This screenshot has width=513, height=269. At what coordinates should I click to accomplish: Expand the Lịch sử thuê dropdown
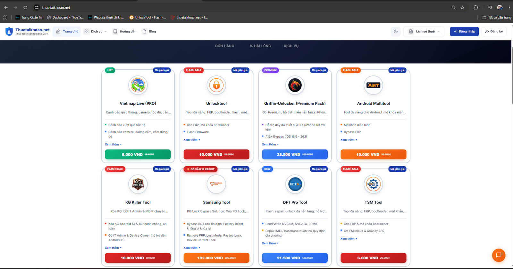click(425, 31)
